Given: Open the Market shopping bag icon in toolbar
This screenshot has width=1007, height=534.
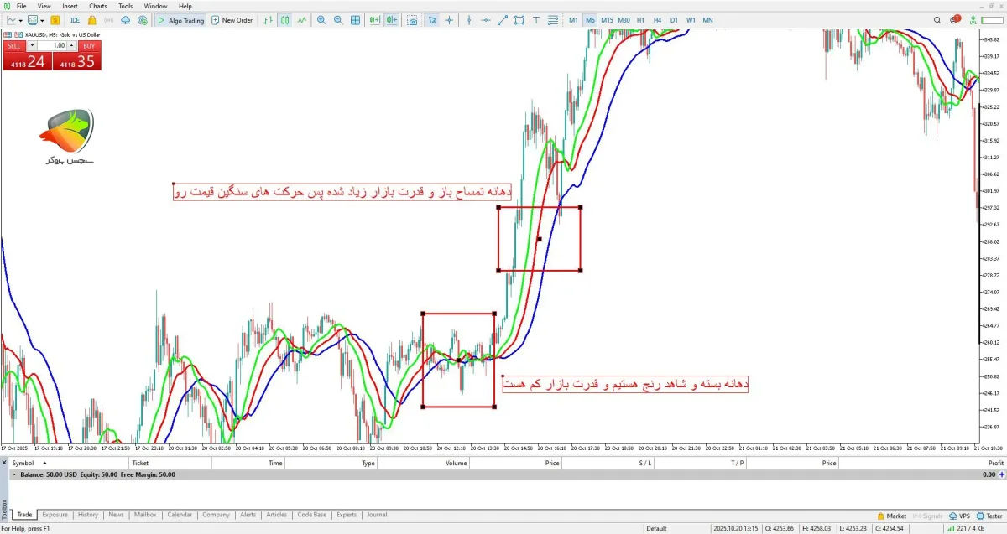Looking at the screenshot, I should 92,20.
